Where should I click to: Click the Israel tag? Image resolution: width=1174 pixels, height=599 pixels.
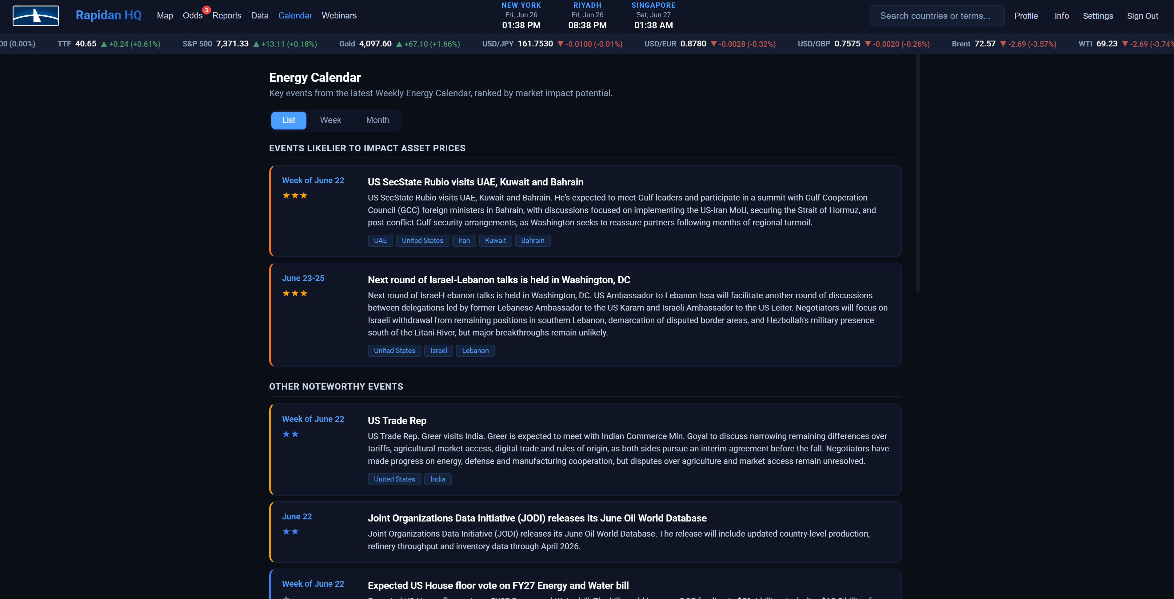click(438, 351)
